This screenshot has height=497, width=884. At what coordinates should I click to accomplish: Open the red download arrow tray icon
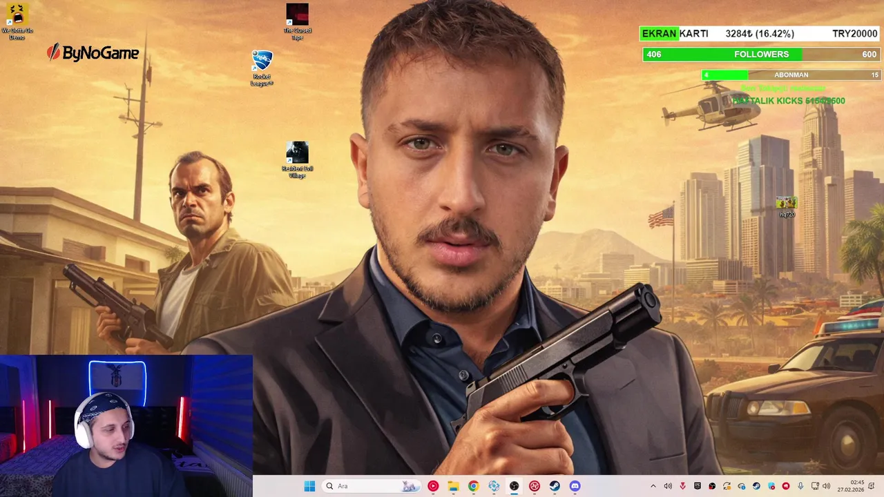682,486
